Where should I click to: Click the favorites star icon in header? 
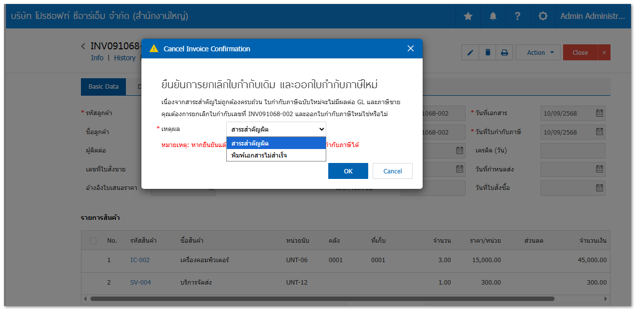(468, 16)
